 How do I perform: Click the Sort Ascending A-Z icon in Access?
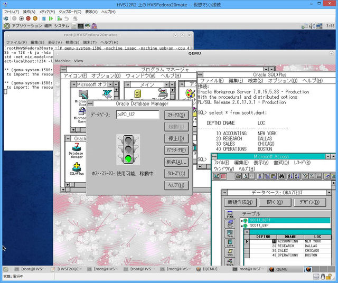tap(290, 176)
